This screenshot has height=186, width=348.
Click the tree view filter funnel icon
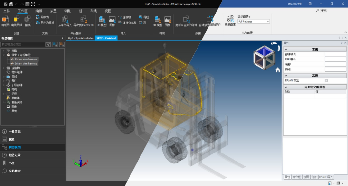coord(48,44)
